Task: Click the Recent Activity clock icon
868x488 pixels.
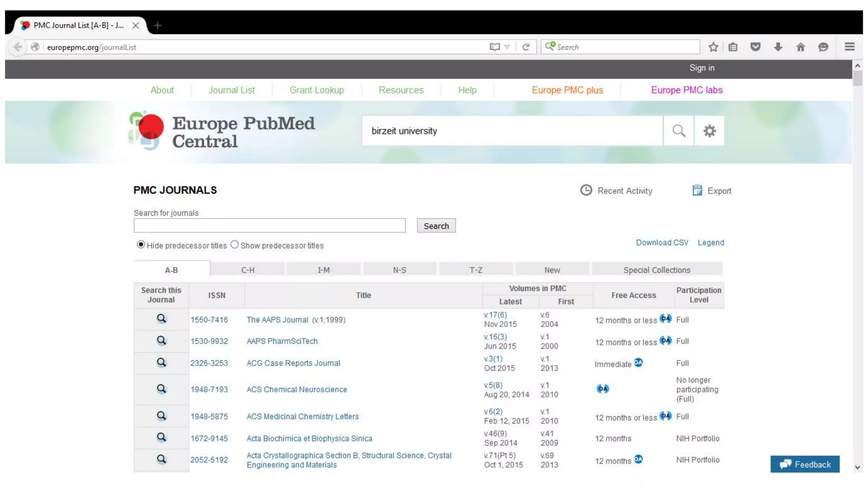Action: coord(586,190)
